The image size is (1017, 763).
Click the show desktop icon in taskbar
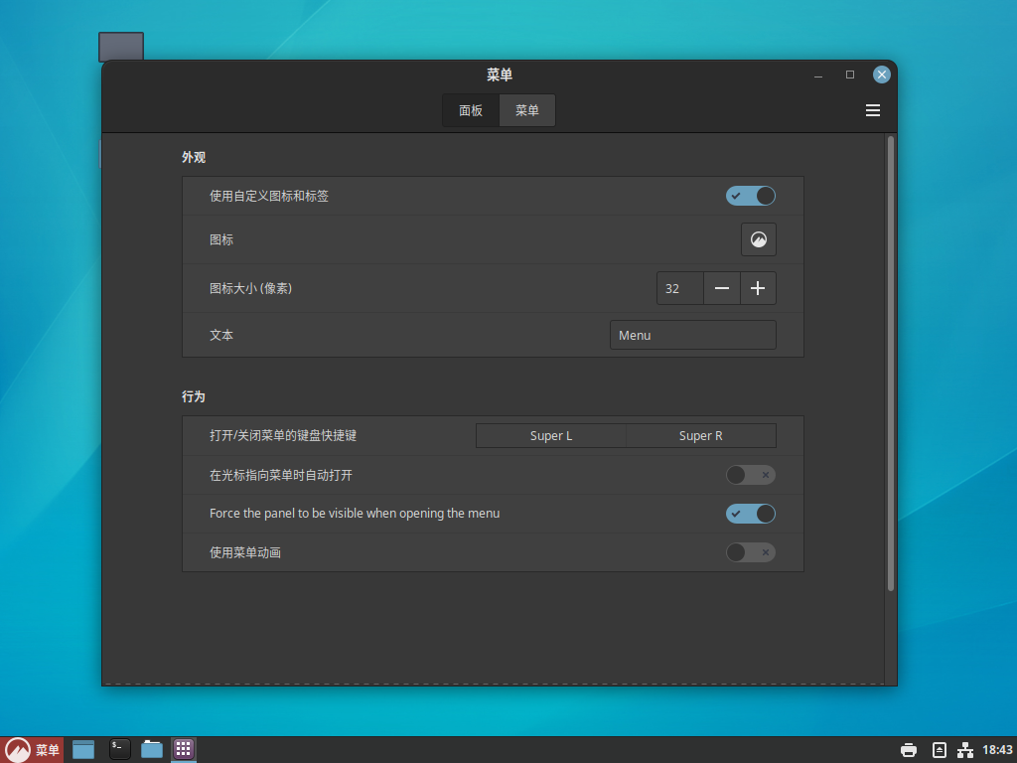click(x=83, y=749)
